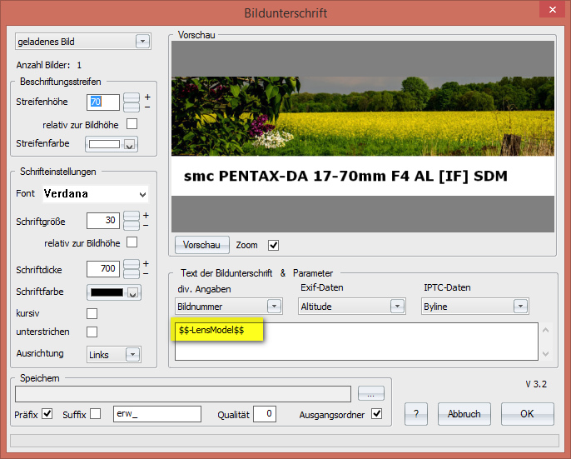Open the Schriftfarbe color picker

pos(113,292)
